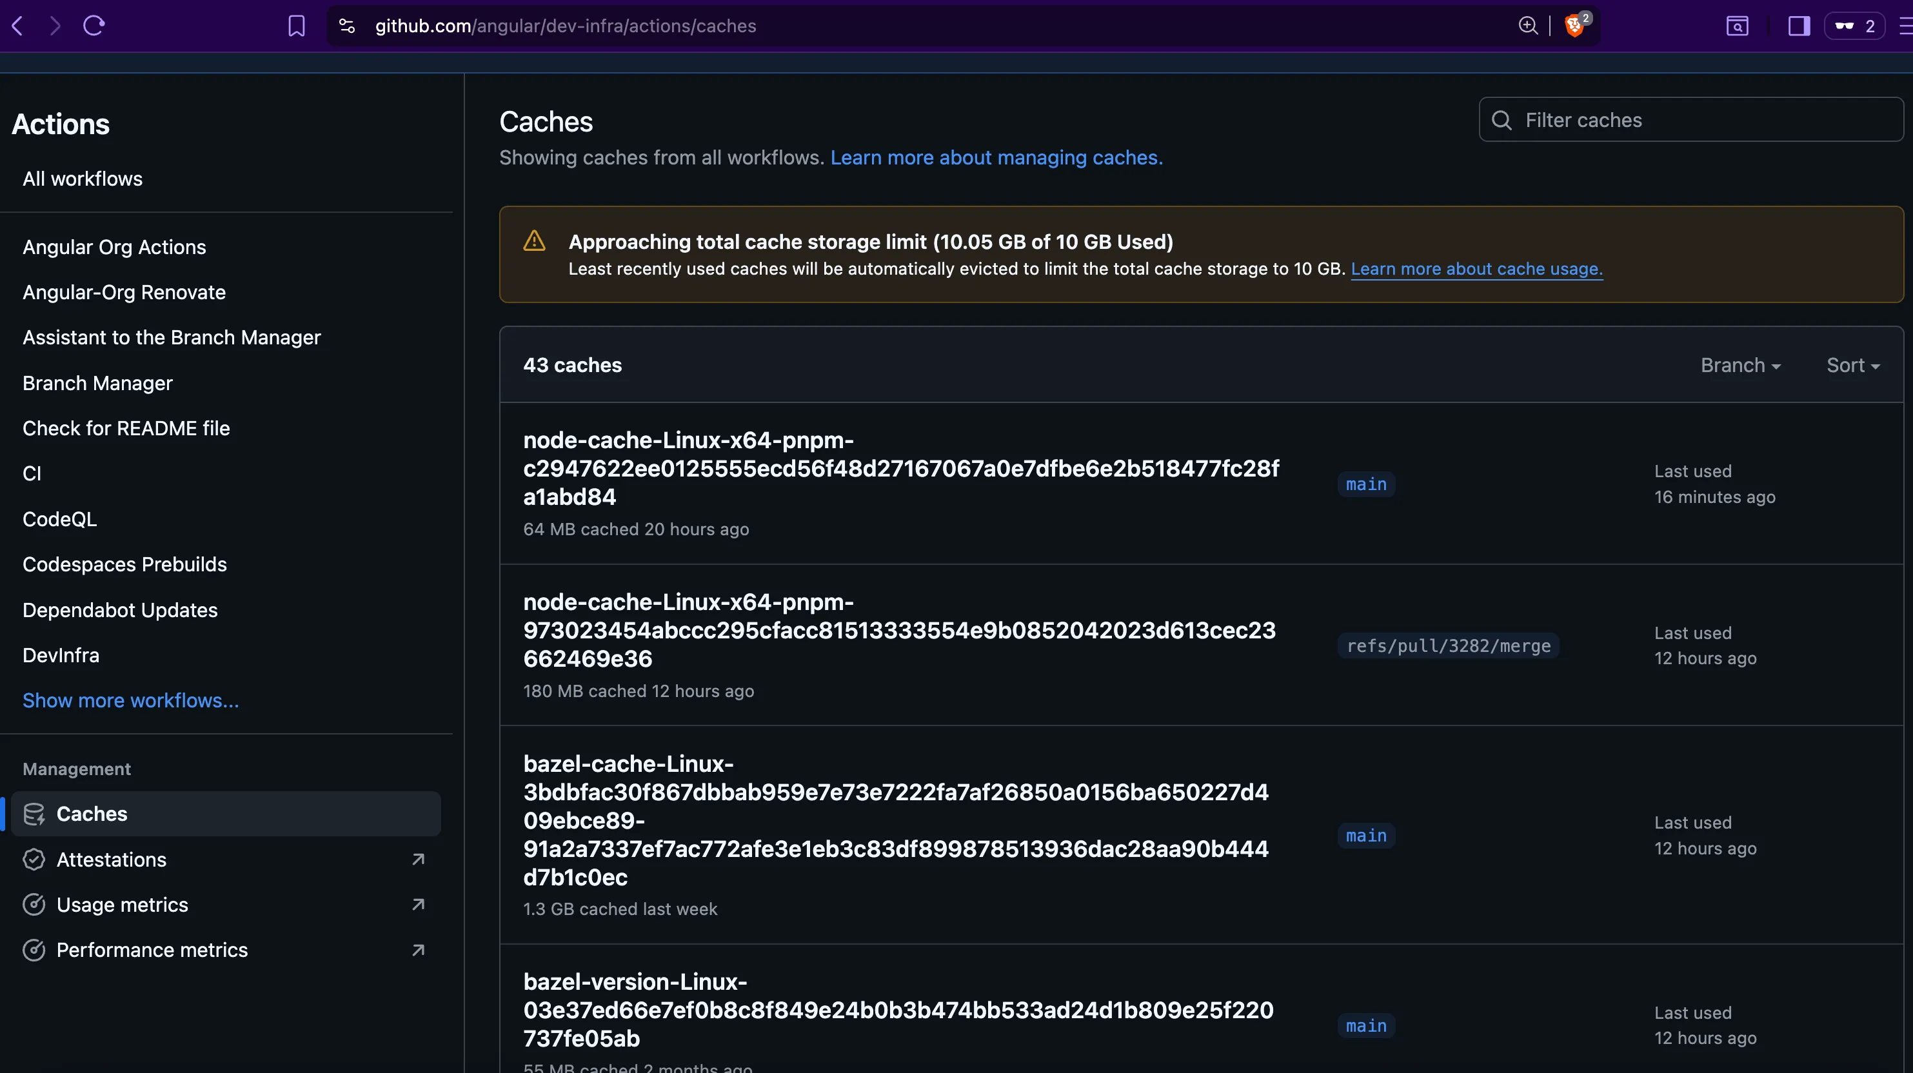
Task: Click inside the Filter caches field
Action: click(x=1634, y=119)
